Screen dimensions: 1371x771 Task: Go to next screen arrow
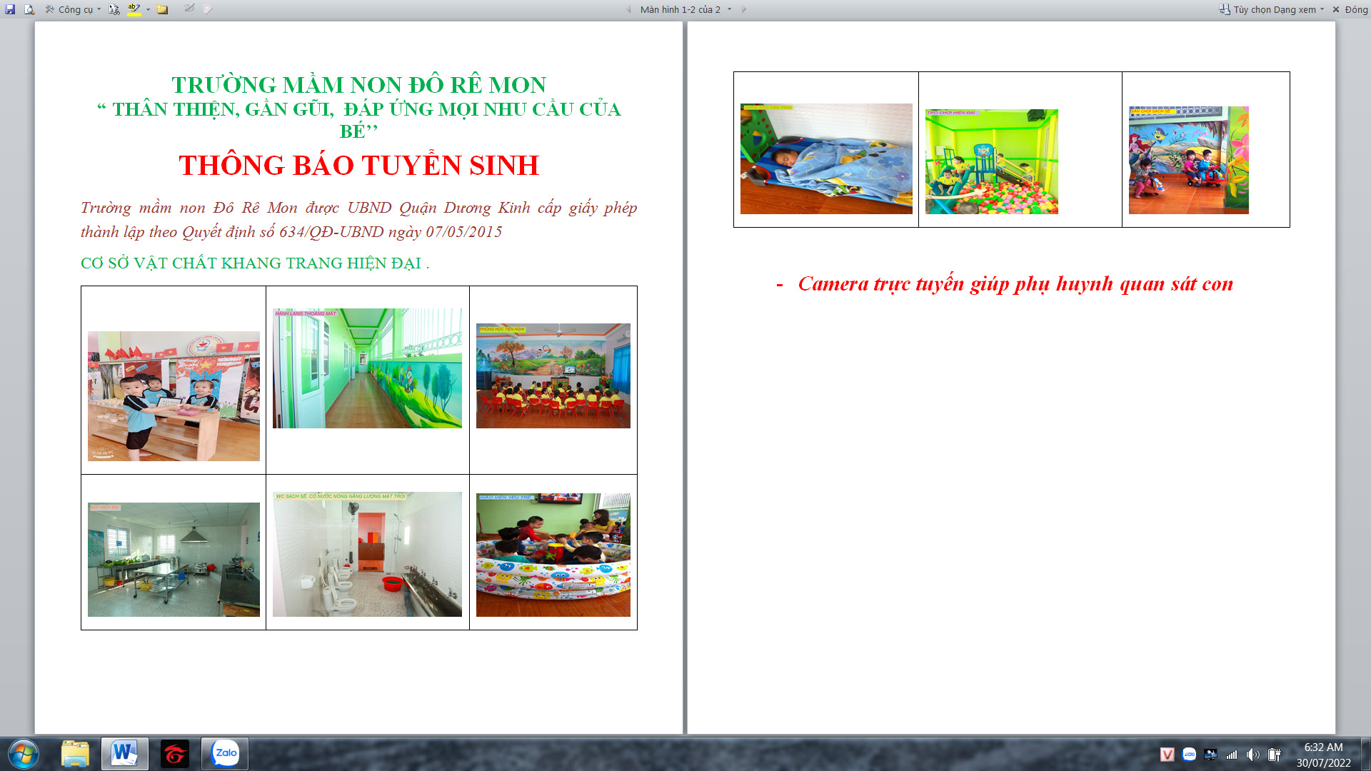tap(744, 9)
